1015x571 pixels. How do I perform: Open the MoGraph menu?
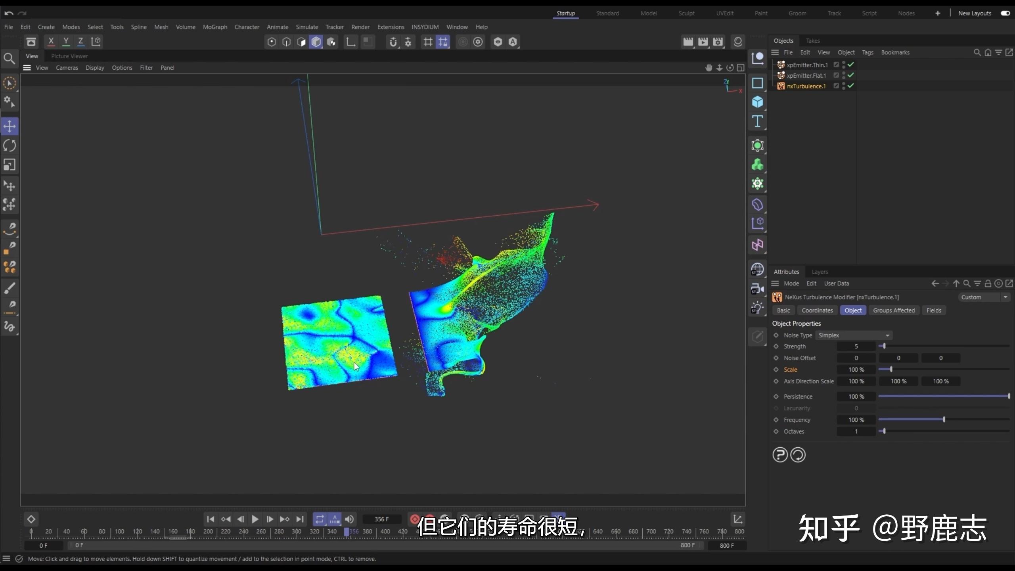click(215, 27)
